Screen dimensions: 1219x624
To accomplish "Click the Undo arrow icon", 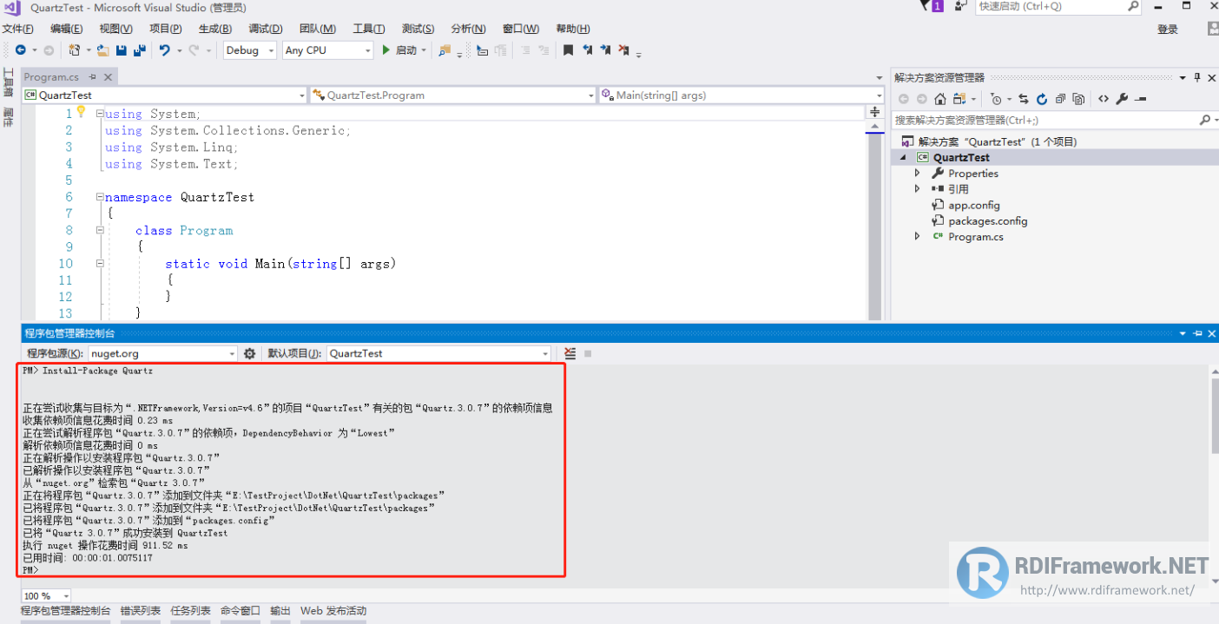I will [164, 50].
